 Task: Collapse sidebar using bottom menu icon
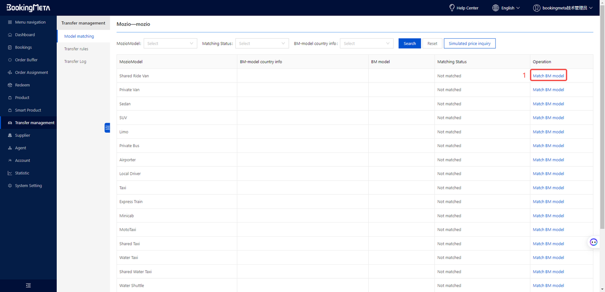tap(28, 285)
